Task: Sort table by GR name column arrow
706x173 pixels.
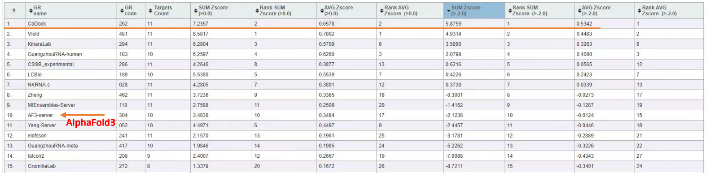Action: pos(31,10)
